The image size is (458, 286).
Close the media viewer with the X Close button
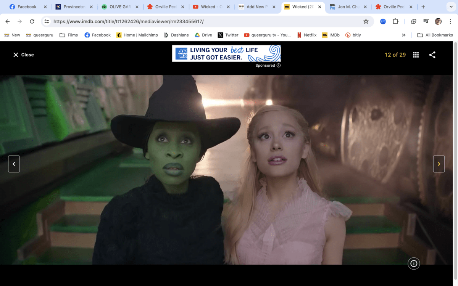23,55
